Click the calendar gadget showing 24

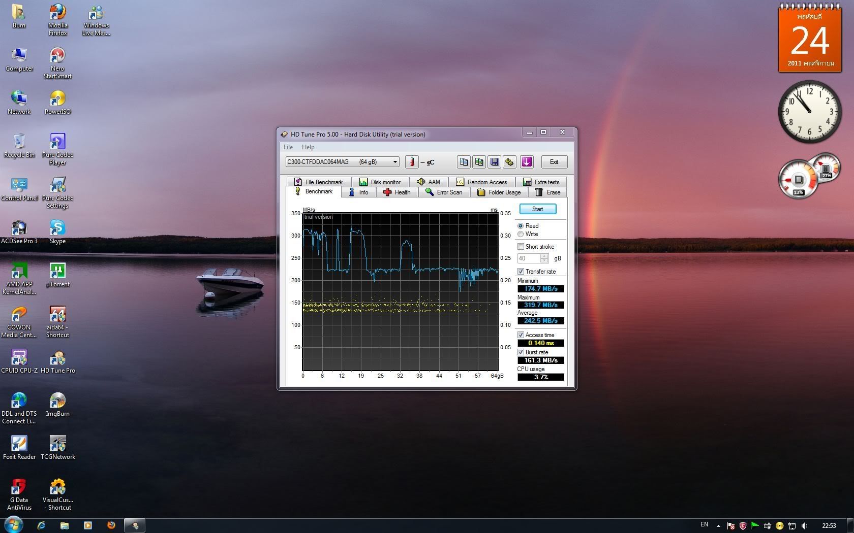click(x=810, y=39)
